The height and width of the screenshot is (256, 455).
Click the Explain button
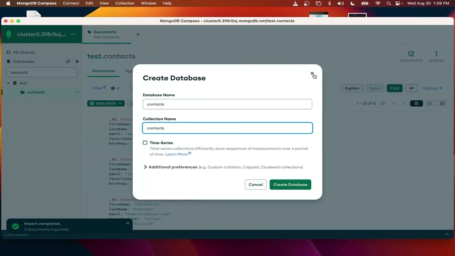pyautogui.click(x=352, y=88)
